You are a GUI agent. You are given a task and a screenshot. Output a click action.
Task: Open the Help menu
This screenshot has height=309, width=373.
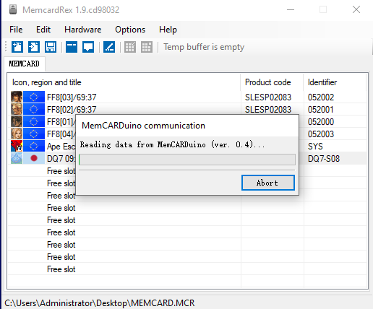pos(168,30)
